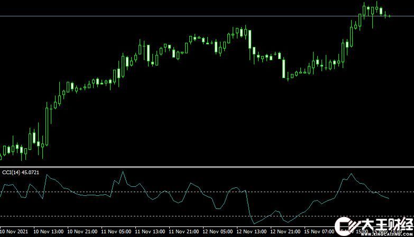The width and height of the screenshot is (414, 237).
Task: Click the 15 Nov 07:00 time label
Action: click(319, 232)
